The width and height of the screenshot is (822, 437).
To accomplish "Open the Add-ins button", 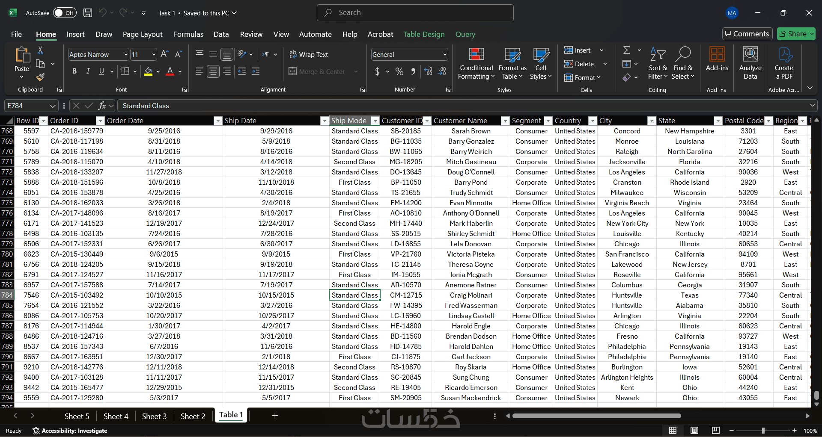I will (717, 59).
